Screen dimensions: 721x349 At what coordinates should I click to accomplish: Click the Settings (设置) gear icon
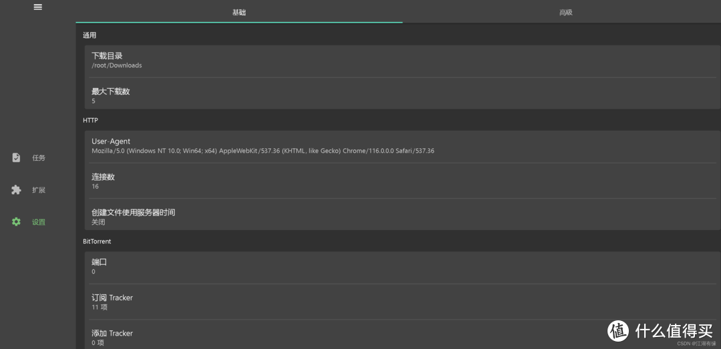16,222
